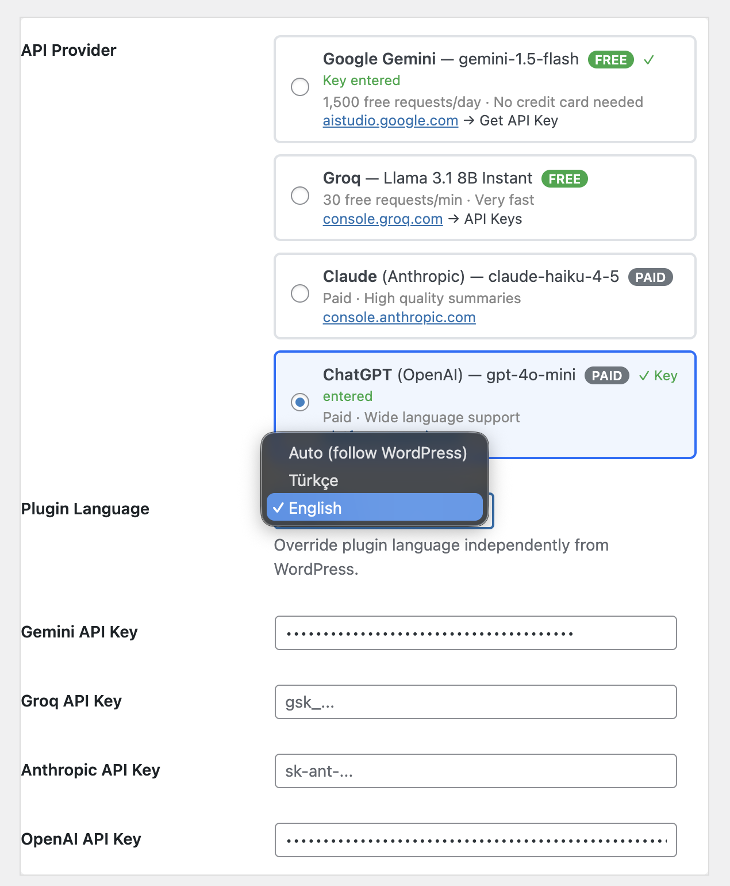Select the Google Gemini radio button
The image size is (730, 886).
point(300,87)
